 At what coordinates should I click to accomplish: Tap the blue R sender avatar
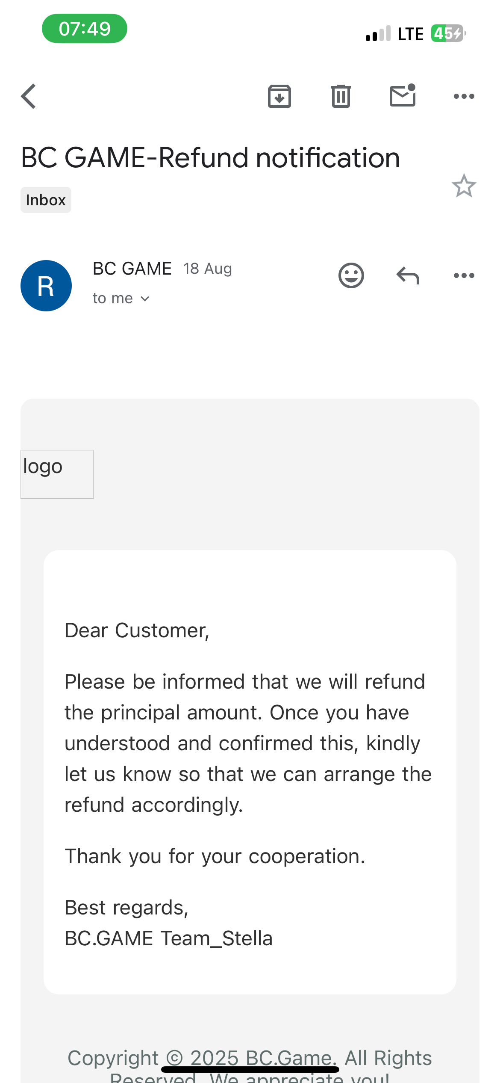tap(46, 286)
